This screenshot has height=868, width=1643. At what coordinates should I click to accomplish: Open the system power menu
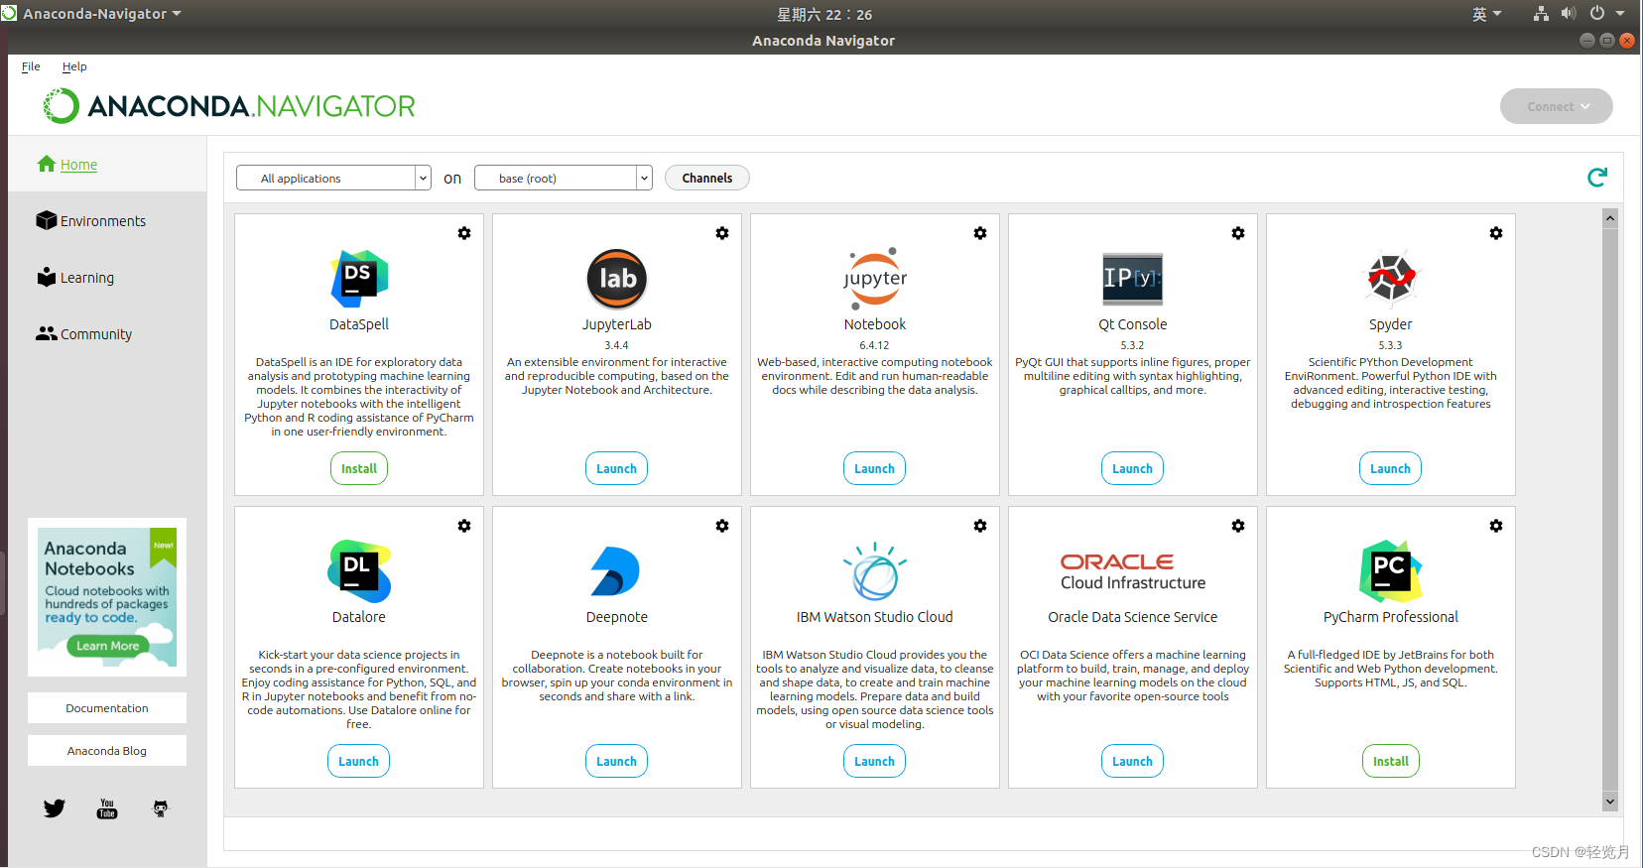[x=1607, y=14]
